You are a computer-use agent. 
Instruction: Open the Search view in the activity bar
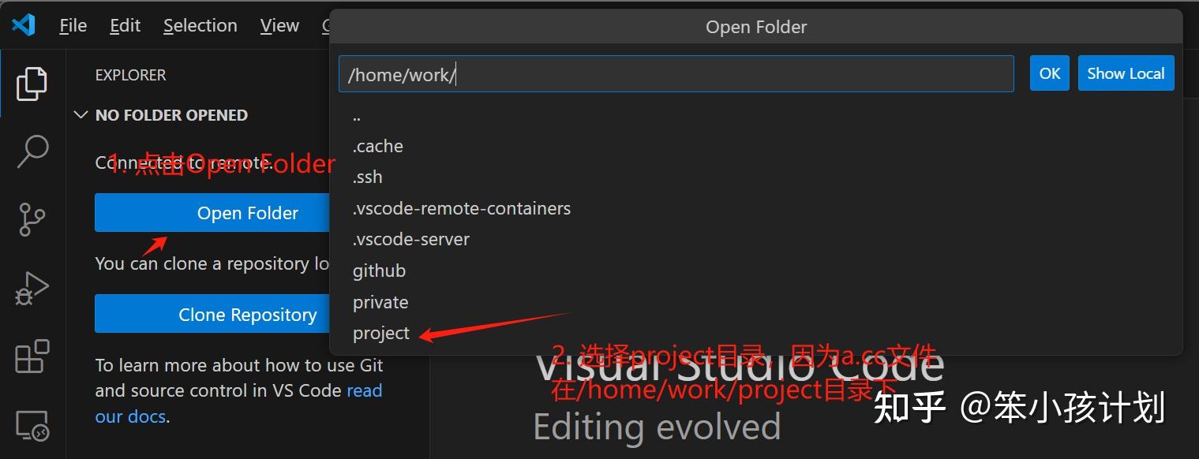click(32, 151)
